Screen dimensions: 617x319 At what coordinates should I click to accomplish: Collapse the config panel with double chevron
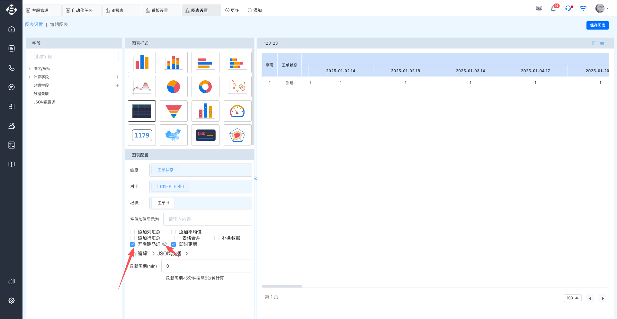[255, 178]
